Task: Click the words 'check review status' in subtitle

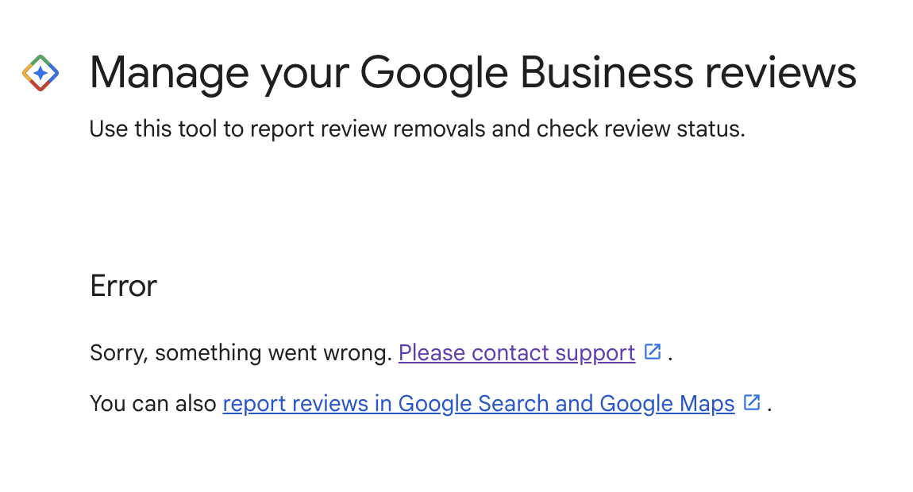Action: click(x=640, y=129)
